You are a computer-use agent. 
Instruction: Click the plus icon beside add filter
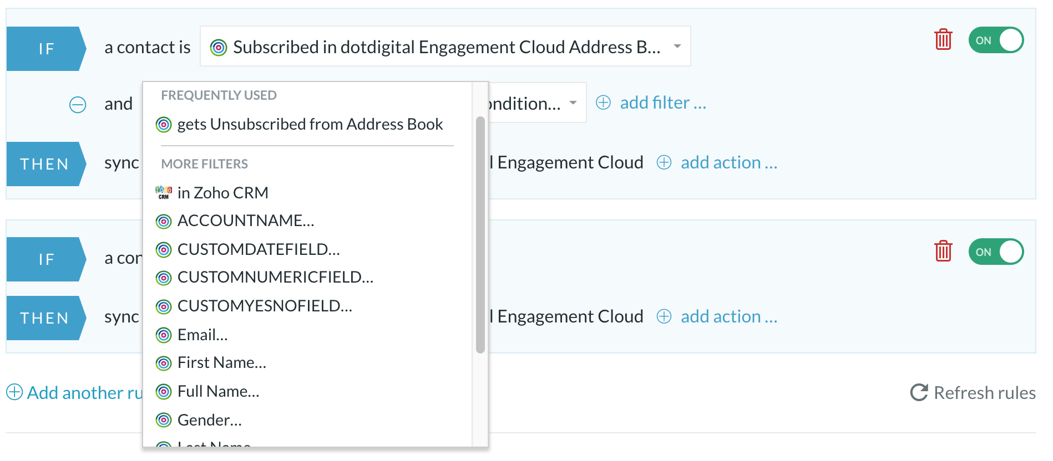[x=603, y=103]
